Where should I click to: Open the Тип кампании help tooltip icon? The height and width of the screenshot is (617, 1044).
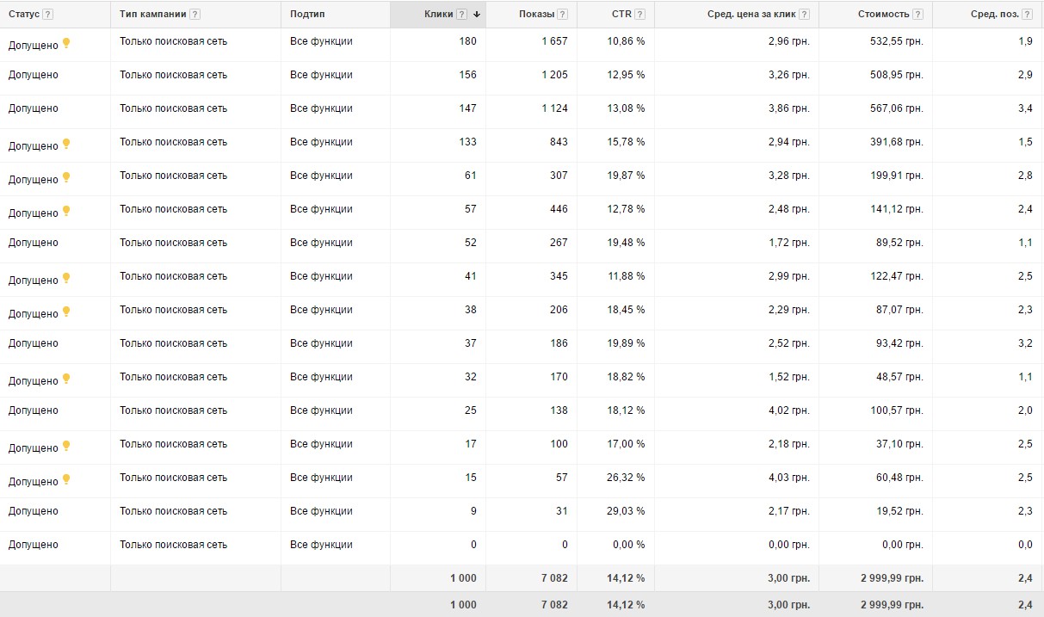[x=195, y=15]
